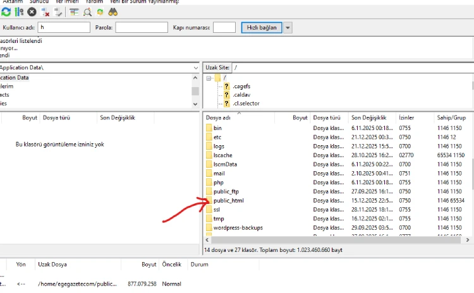474x293 pixels.
Task: Click the Uzak Site path field
Action: click(x=352, y=68)
